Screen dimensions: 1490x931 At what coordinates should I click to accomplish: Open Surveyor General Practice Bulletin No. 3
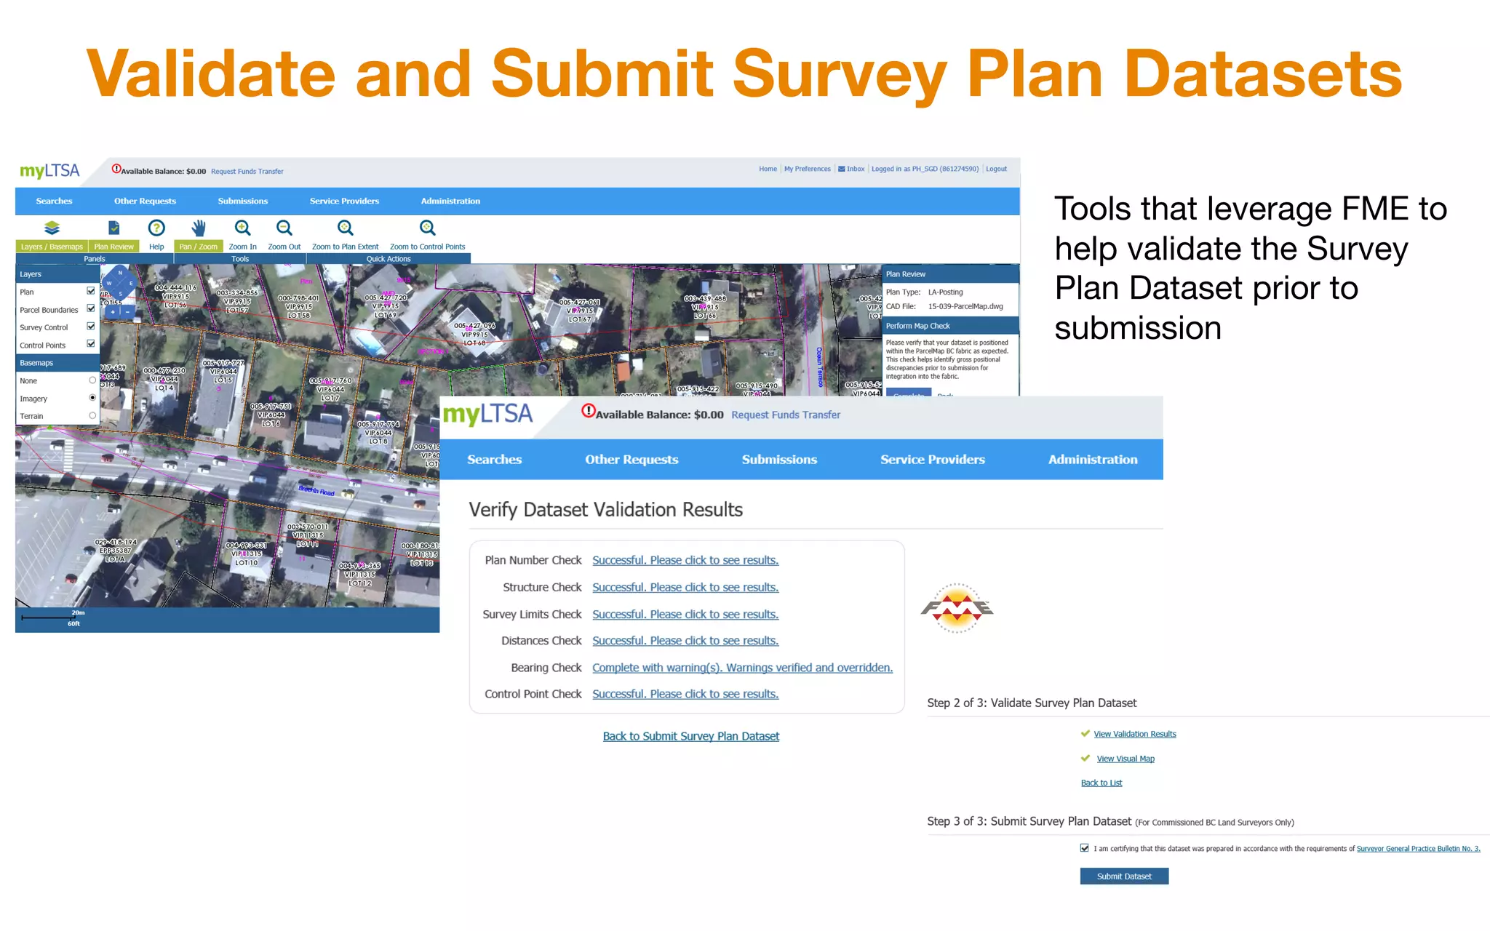coord(1418,849)
